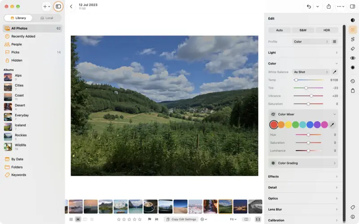Open the share export icon
Screen dimensions: 359x224
coord(328,6)
